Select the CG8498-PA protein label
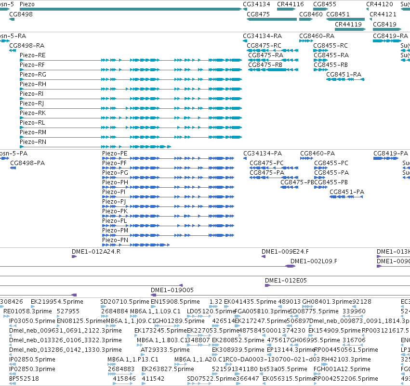The width and height of the screenshot is (410, 386). [27, 163]
